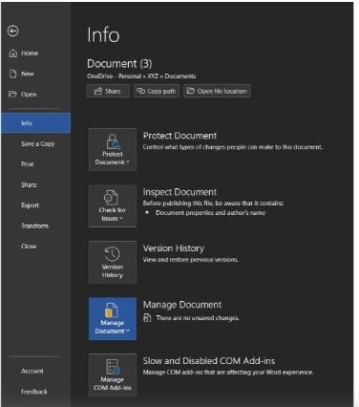The height and width of the screenshot is (407, 359).
Task: Open the Account page
Action: point(32,371)
